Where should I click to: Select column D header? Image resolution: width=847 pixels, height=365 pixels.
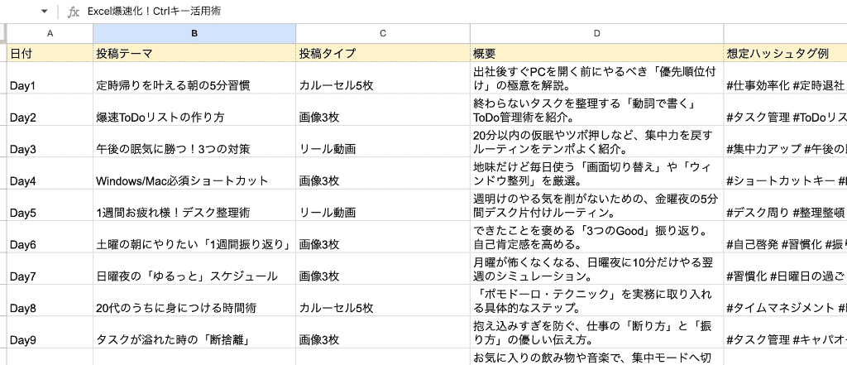click(x=597, y=34)
